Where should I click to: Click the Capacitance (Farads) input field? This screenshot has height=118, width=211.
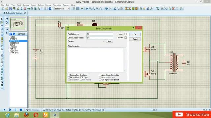100,38
